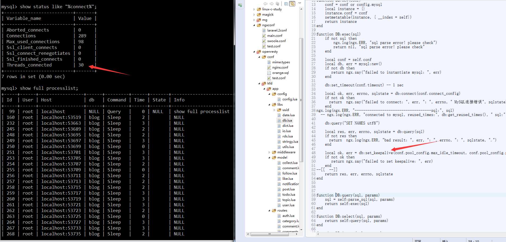Click 'function DB:exec(sql)' in editor
The image size is (506, 242).
[x=338, y=34]
